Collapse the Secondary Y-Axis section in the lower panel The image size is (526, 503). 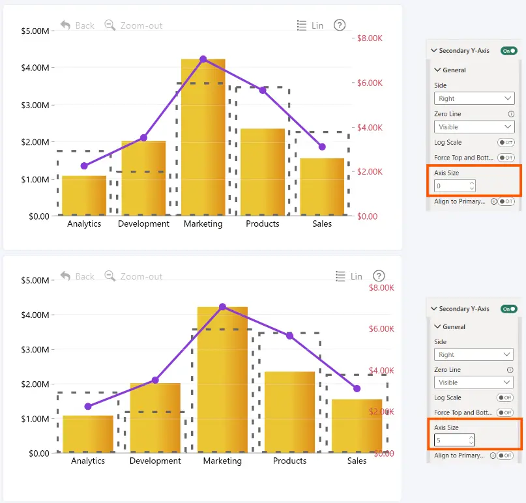[433, 309]
